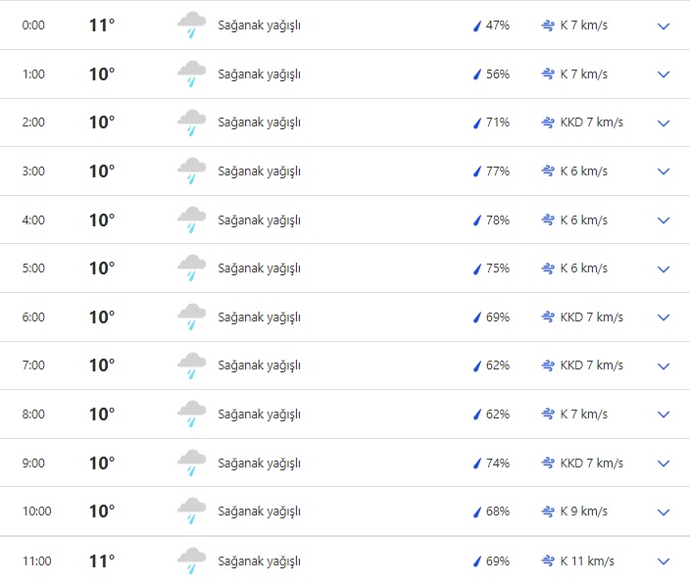
Task: Click the 8:00 Sağanak yağışlı description
Action: pos(259,414)
